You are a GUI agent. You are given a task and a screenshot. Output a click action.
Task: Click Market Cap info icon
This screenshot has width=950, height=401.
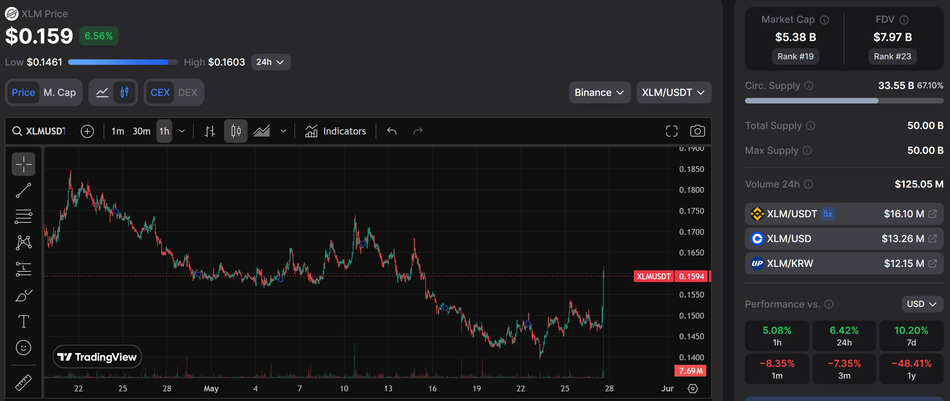[824, 20]
